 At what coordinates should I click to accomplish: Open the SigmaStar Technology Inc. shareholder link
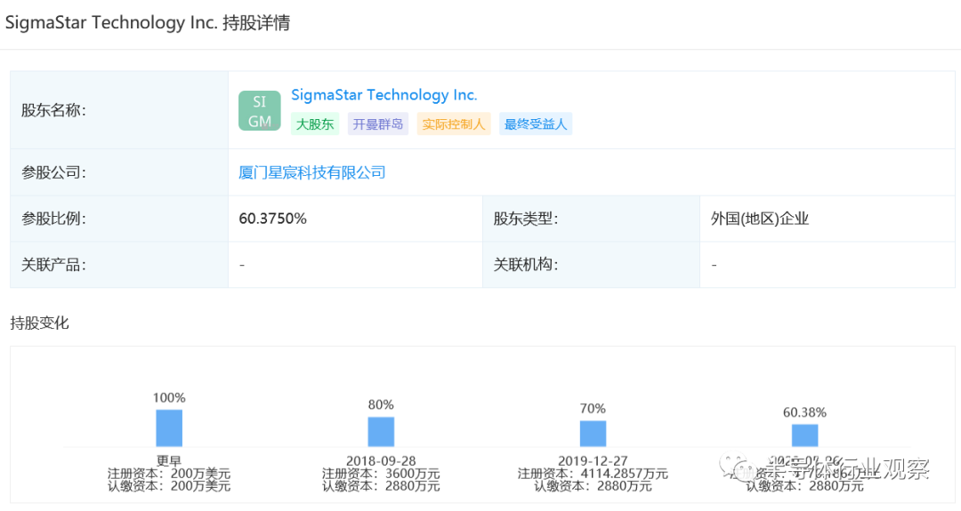coord(384,95)
